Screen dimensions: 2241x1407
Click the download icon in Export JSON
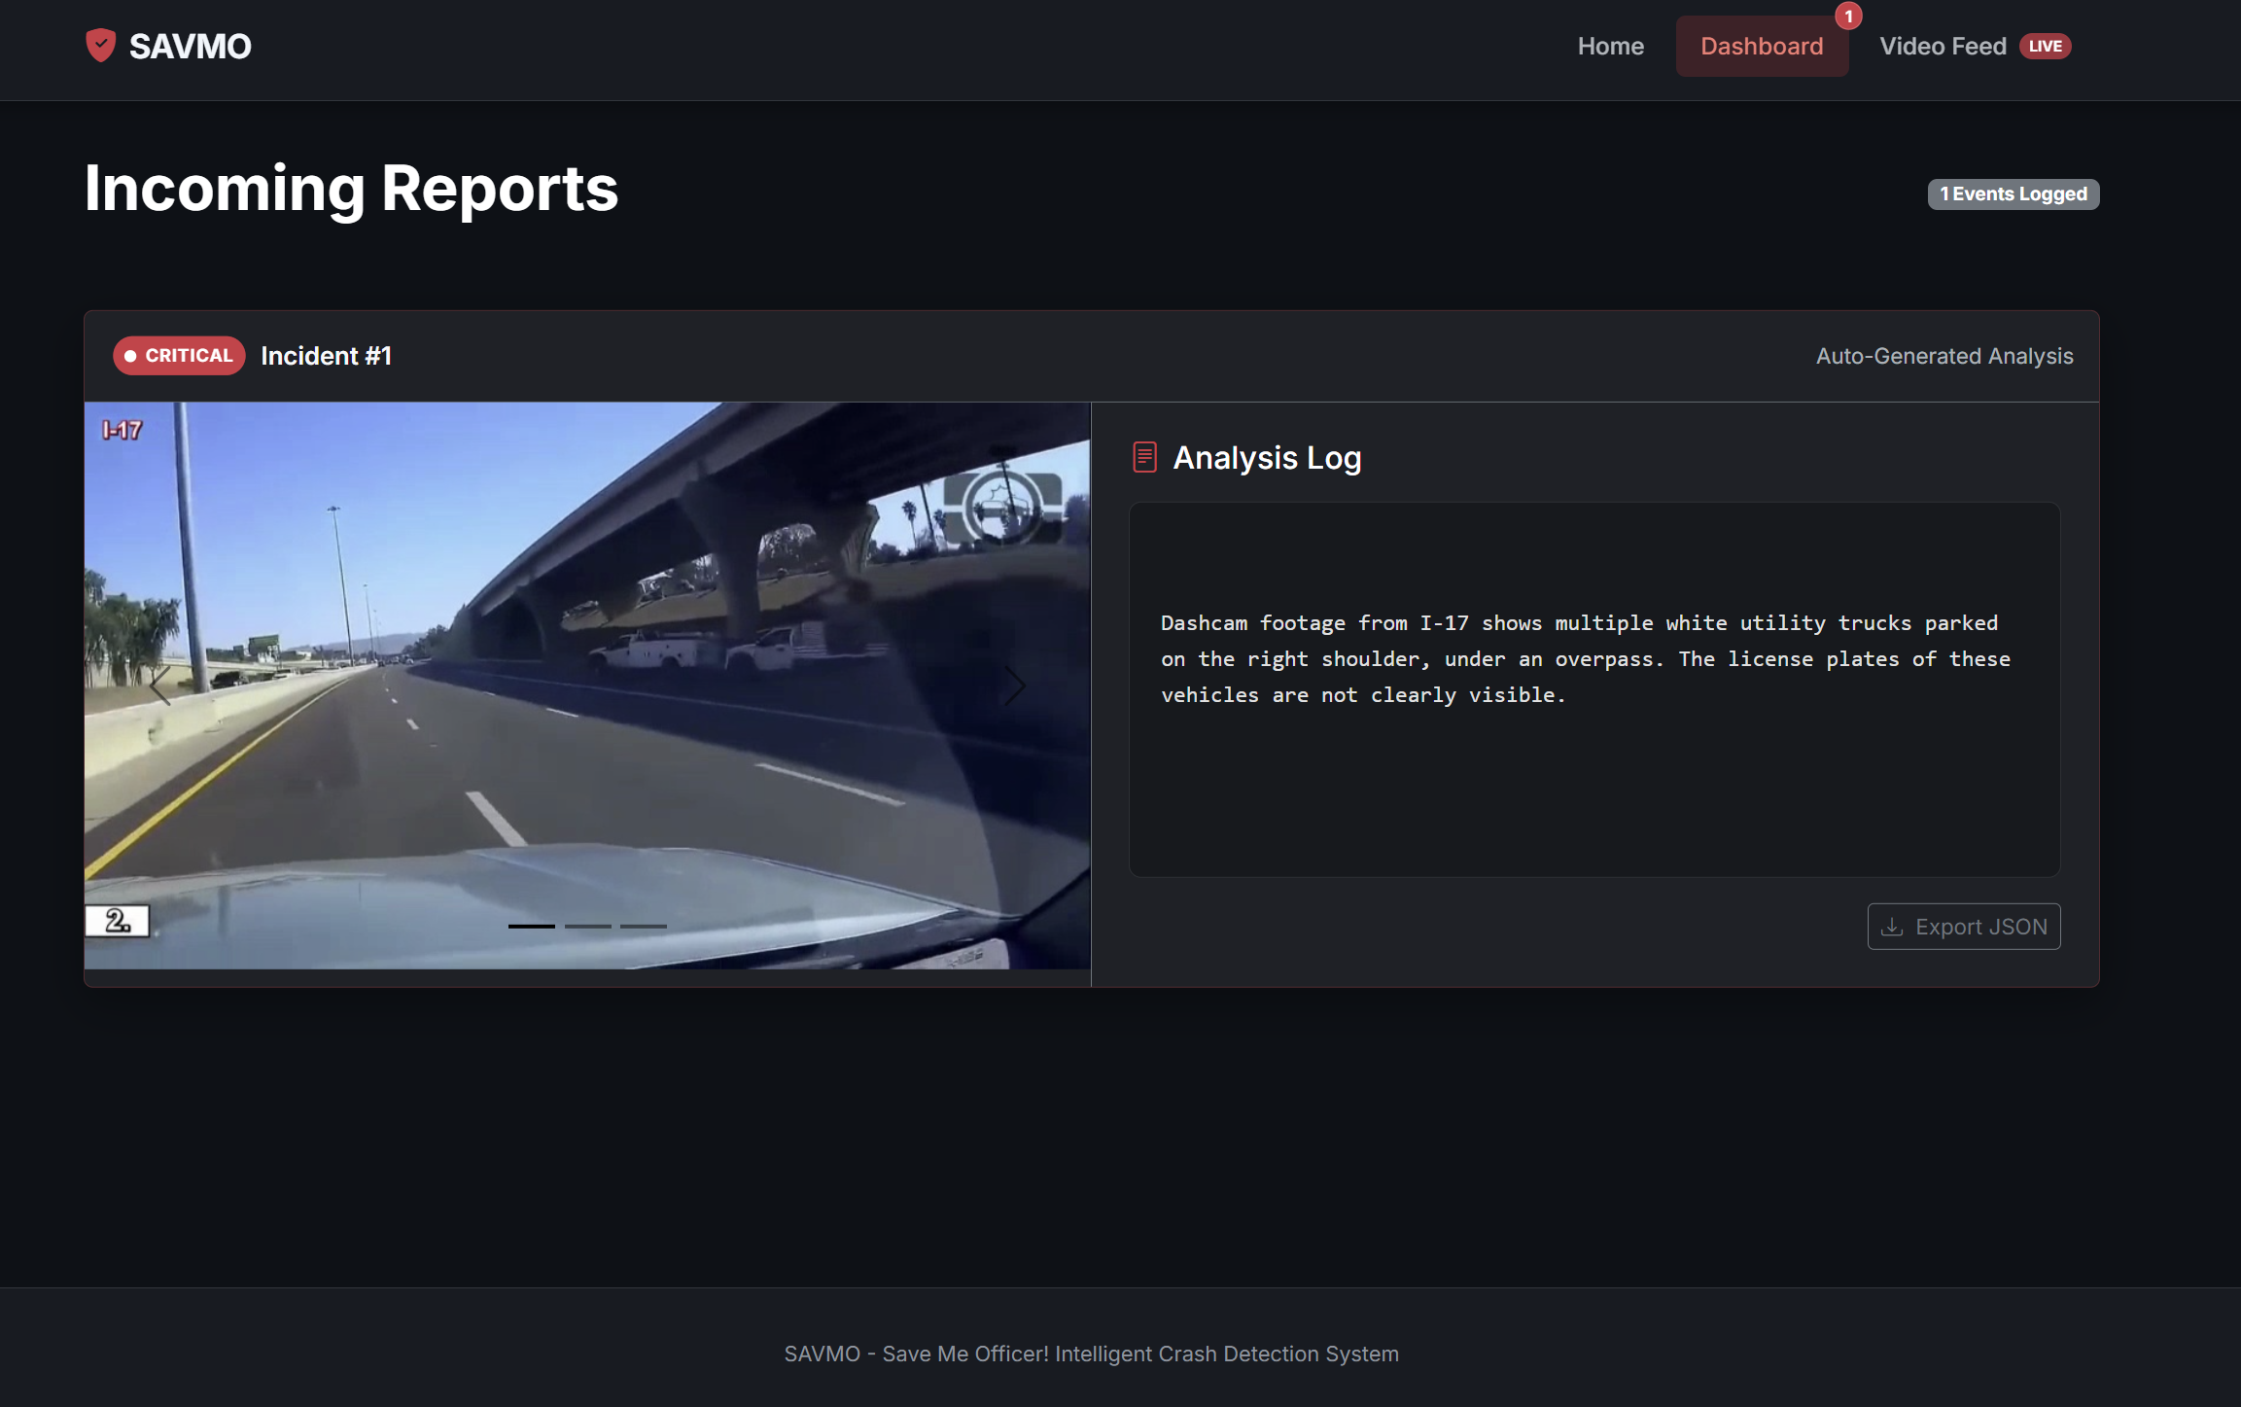1891,927
